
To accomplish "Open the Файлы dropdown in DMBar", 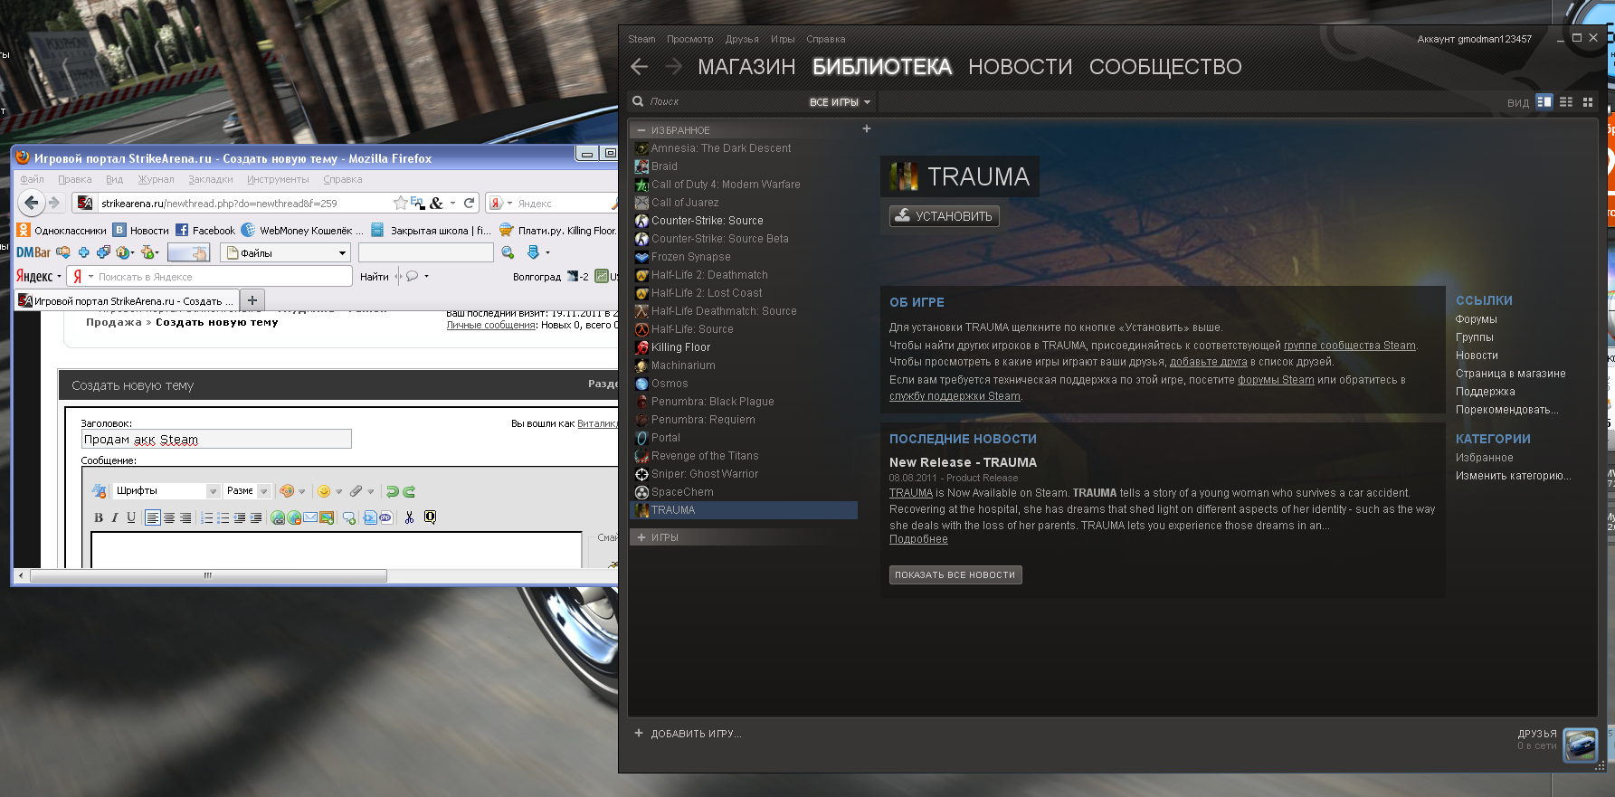I will (286, 253).
